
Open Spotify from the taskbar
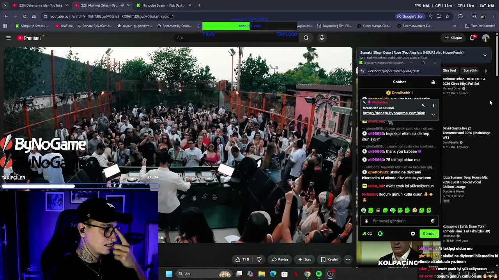[x=319, y=274]
